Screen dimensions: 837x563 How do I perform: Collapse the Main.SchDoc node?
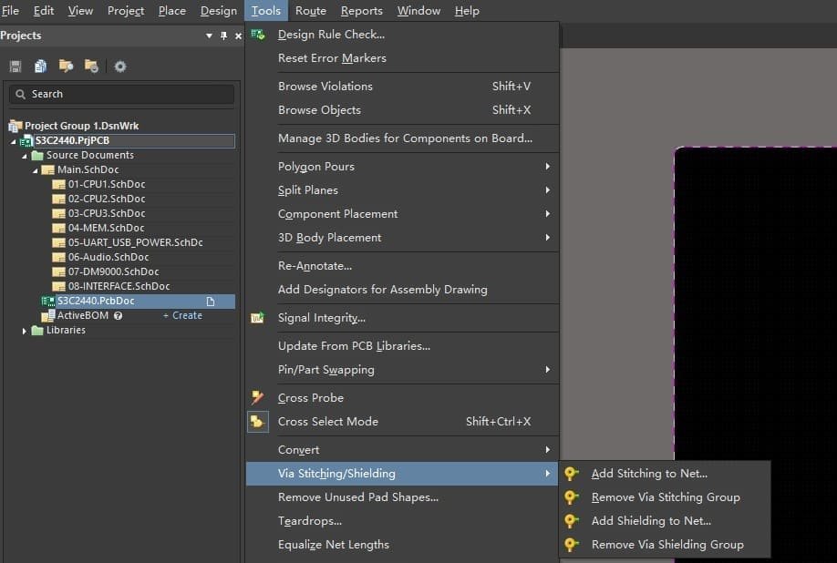coord(36,170)
